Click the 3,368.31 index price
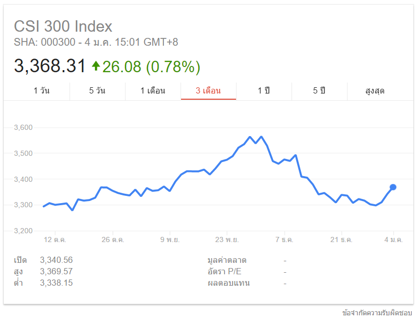 click(x=49, y=66)
